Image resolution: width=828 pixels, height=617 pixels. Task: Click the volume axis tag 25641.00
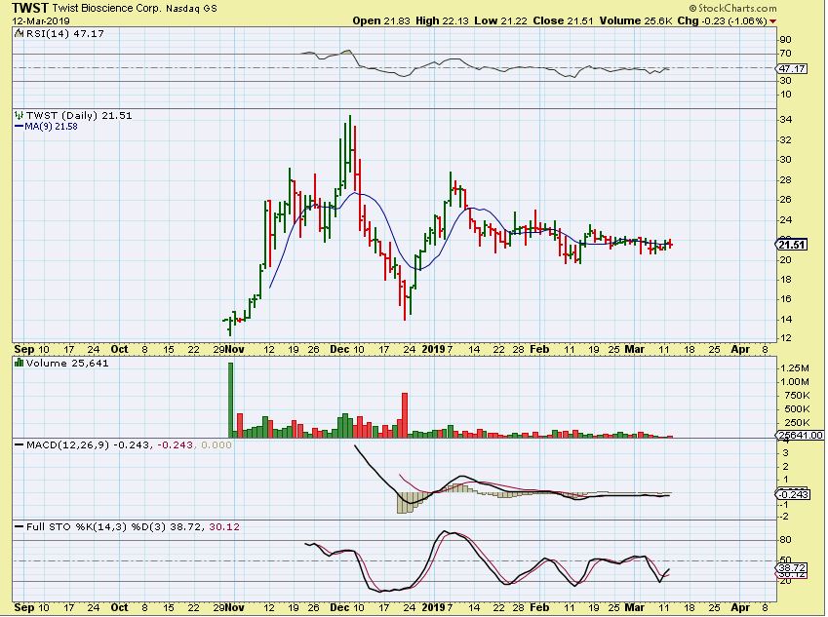tap(798, 436)
